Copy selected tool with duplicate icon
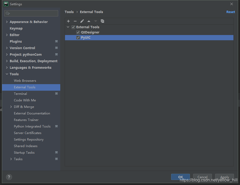Screen dimensions: 240x185 click(102, 21)
